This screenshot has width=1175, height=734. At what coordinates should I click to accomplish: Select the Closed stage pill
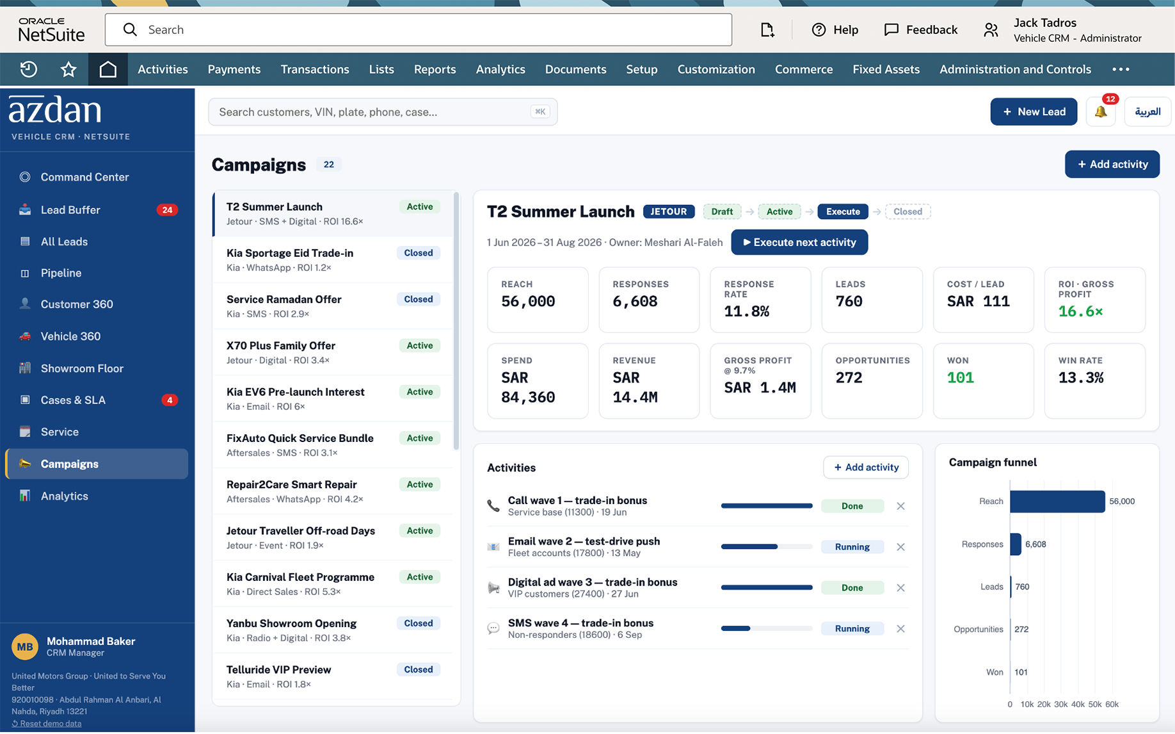907,211
